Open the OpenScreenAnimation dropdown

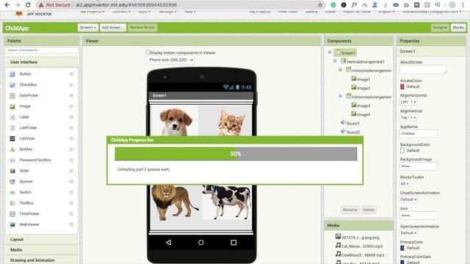point(408,233)
